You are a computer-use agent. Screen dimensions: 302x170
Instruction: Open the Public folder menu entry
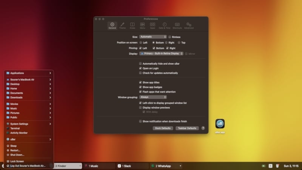pyautogui.click(x=29, y=117)
